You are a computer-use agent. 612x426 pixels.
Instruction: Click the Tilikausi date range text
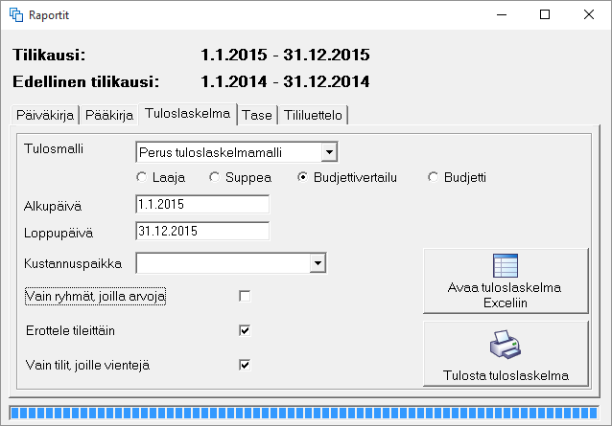click(x=285, y=55)
